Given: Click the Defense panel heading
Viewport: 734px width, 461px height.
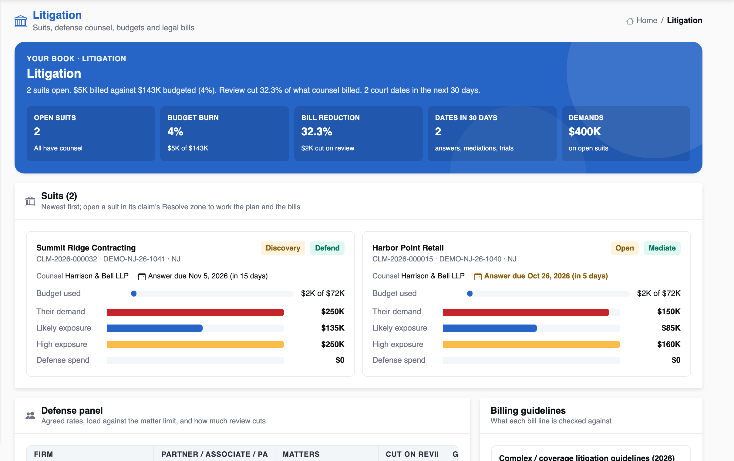Looking at the screenshot, I should [72, 410].
